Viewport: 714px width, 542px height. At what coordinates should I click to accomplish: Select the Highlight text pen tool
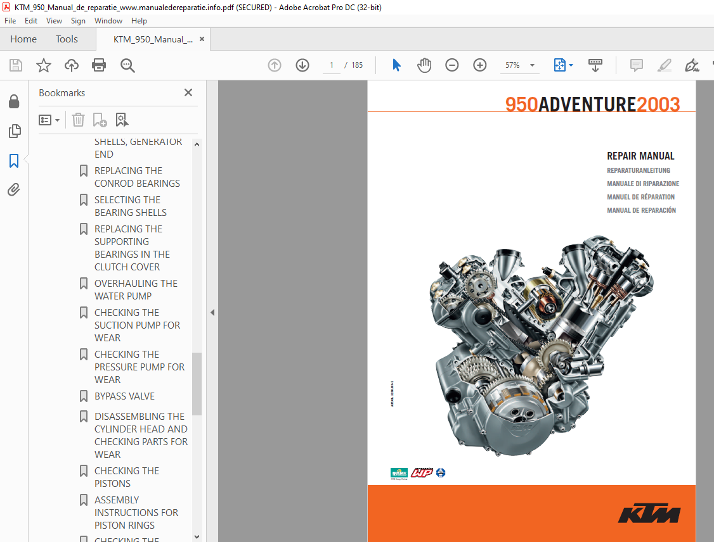pyautogui.click(x=665, y=65)
